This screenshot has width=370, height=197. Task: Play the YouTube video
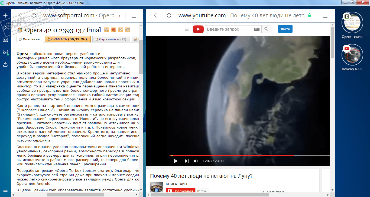176,161
